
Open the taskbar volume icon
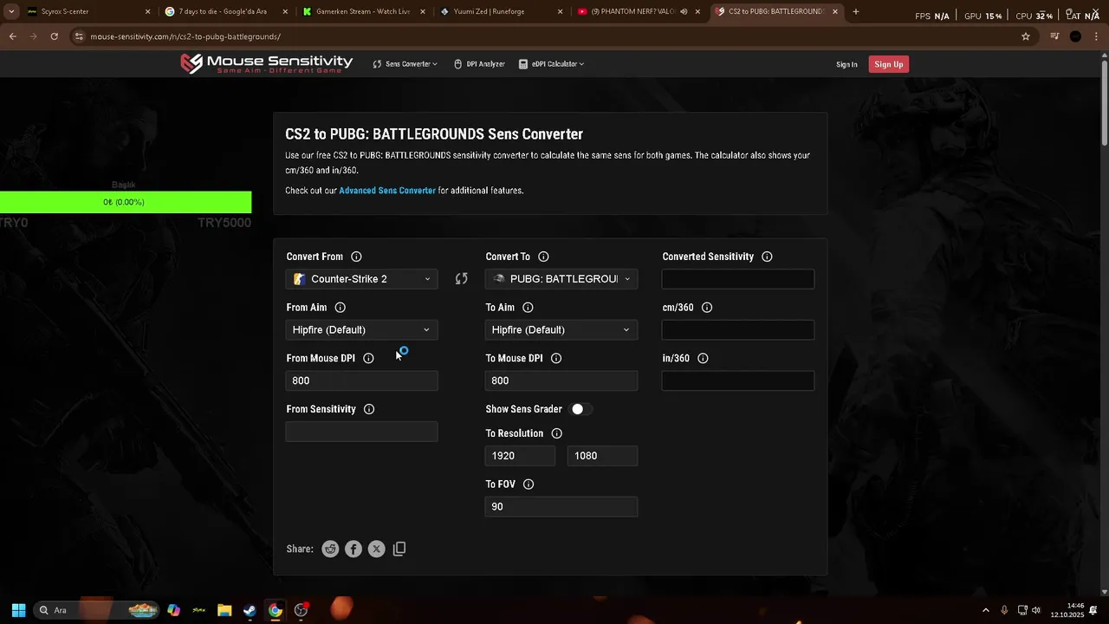coord(1036,610)
